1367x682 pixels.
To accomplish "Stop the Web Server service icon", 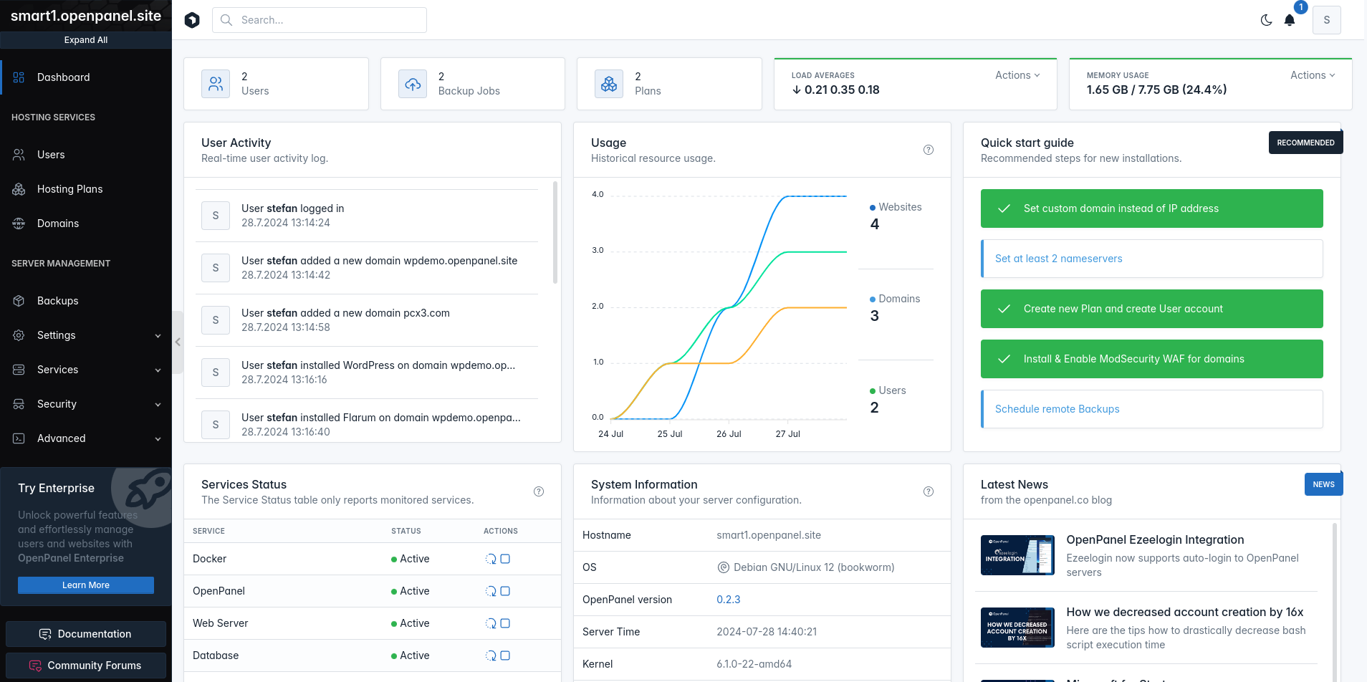I will 505,623.
